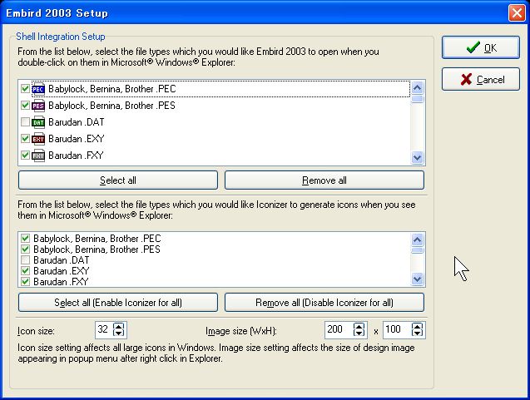Decrease the Icon size value
Viewport: 530px width, 400px height.
119,333
